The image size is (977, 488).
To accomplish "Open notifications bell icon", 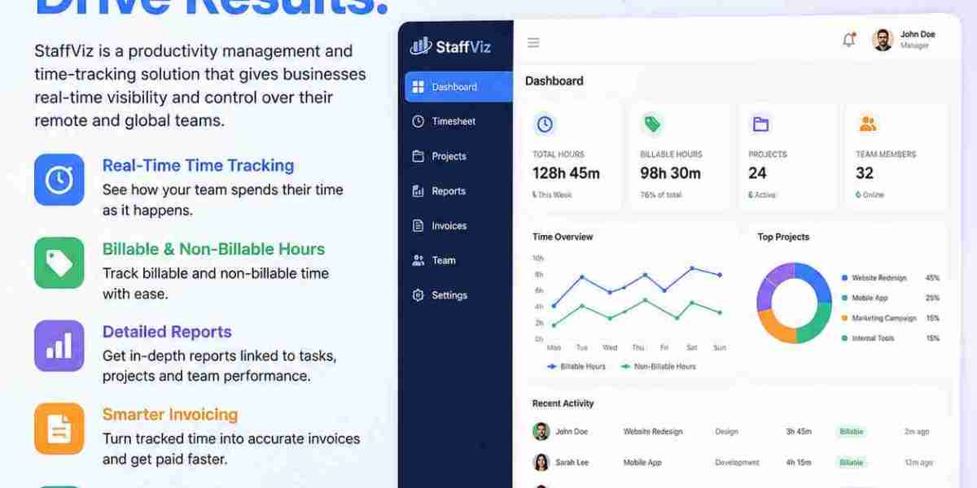I will click(x=849, y=40).
